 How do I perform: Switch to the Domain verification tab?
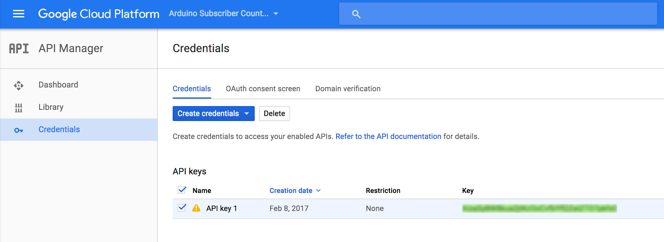[348, 89]
